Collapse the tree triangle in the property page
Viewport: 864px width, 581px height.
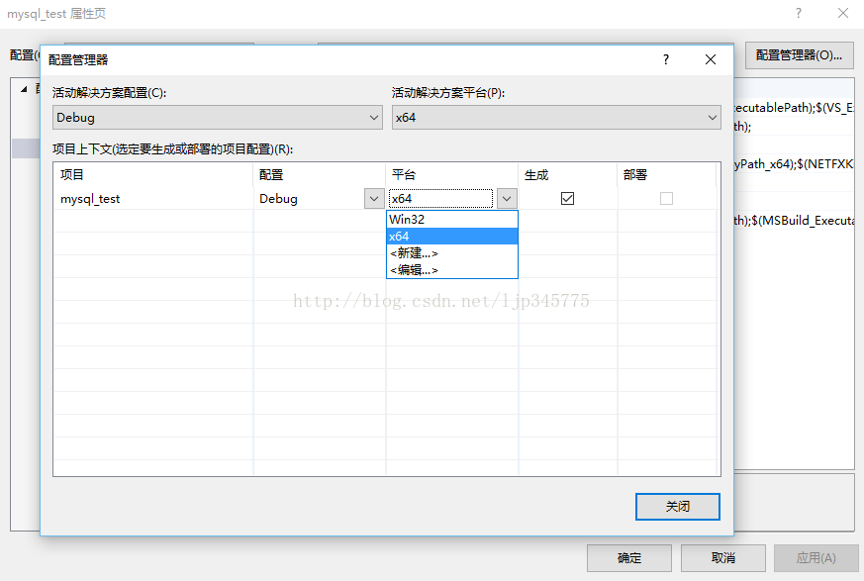point(24,89)
